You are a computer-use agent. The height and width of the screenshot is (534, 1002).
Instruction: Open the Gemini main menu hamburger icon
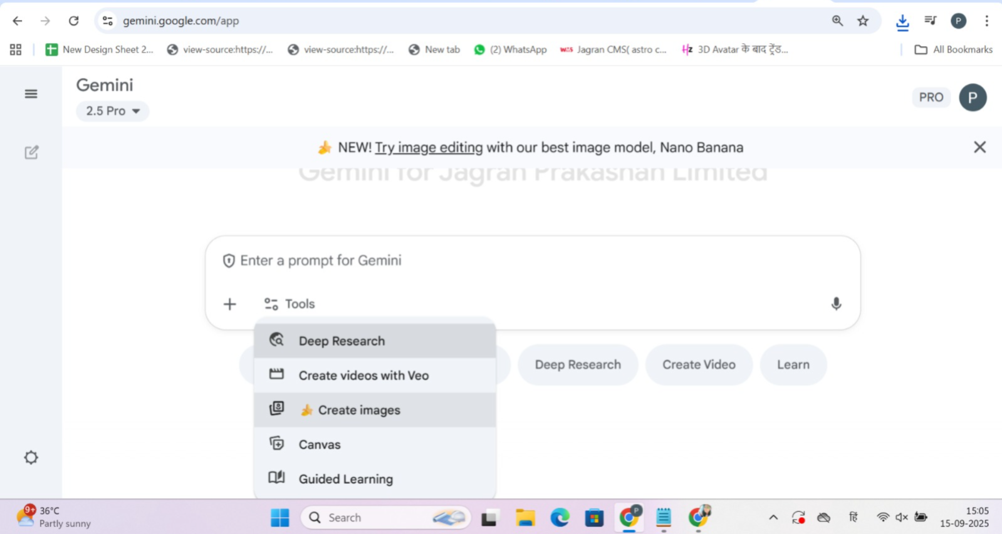[x=31, y=94]
